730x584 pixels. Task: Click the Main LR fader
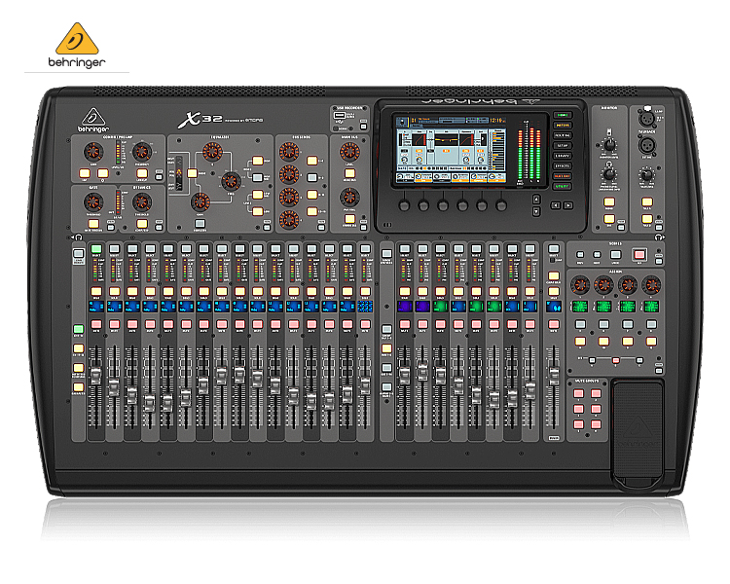coord(554,376)
